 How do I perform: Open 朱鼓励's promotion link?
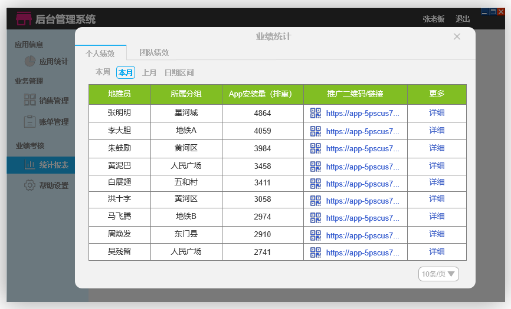coord(362,148)
